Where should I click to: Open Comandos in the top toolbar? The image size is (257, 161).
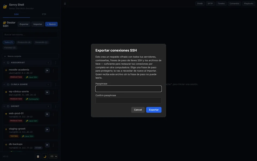234,3
